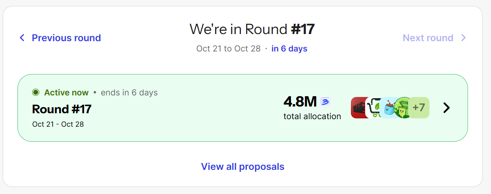Click the "Oct 21 - Oct 28" card dates
491x194 pixels.
point(58,124)
